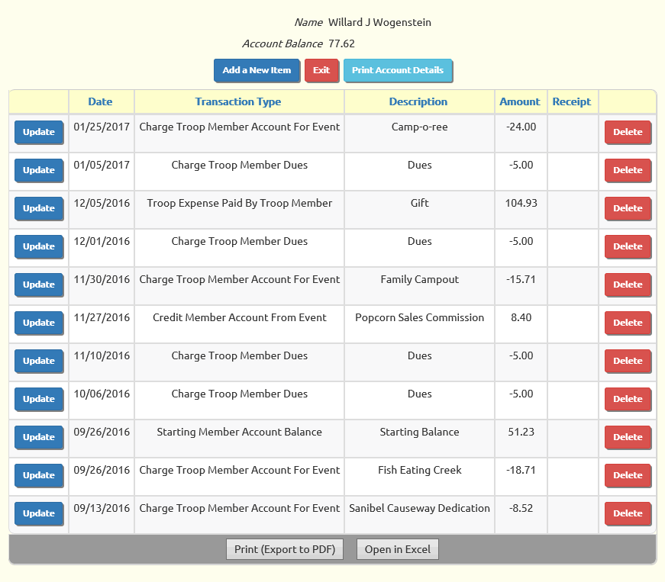Click the amount 104.93
Image resolution: width=665 pixels, height=582 pixels.
521,204
